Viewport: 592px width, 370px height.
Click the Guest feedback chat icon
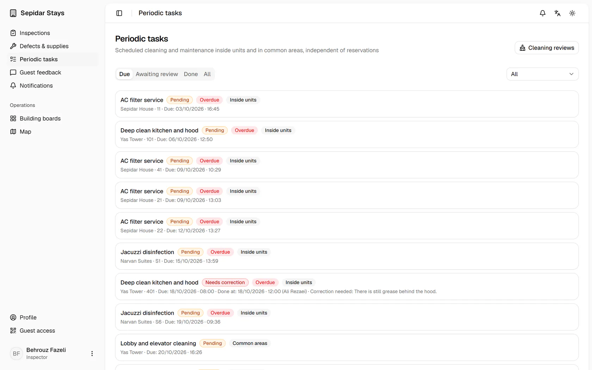pyautogui.click(x=13, y=73)
